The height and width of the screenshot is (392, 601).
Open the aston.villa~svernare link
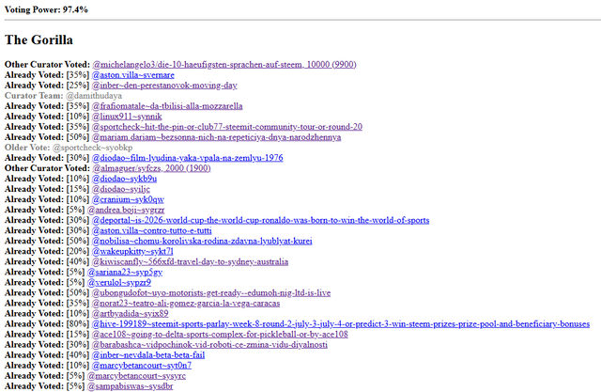133,75
